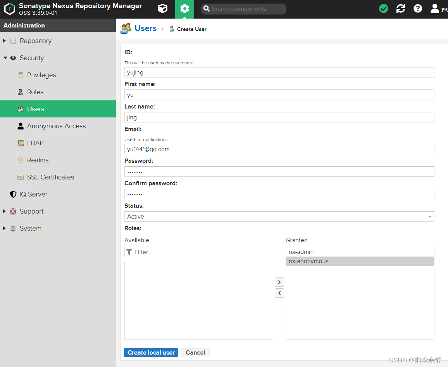The width and height of the screenshot is (448, 367).
Task: Click the Realms shield icon
Action: click(x=21, y=160)
